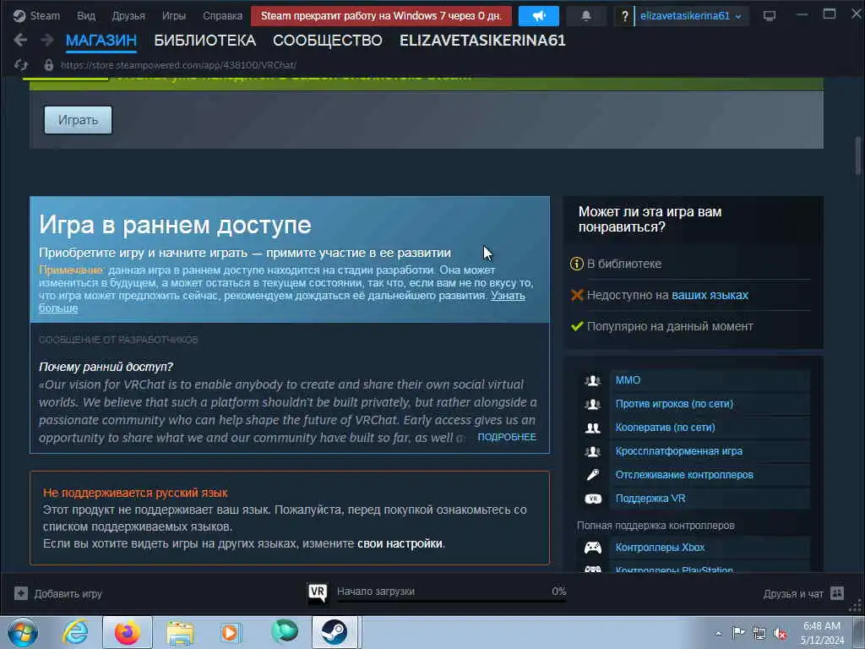Image resolution: width=865 pixels, height=649 pixels.
Task: Click the Steam taskbar button
Action: pyautogui.click(x=335, y=632)
